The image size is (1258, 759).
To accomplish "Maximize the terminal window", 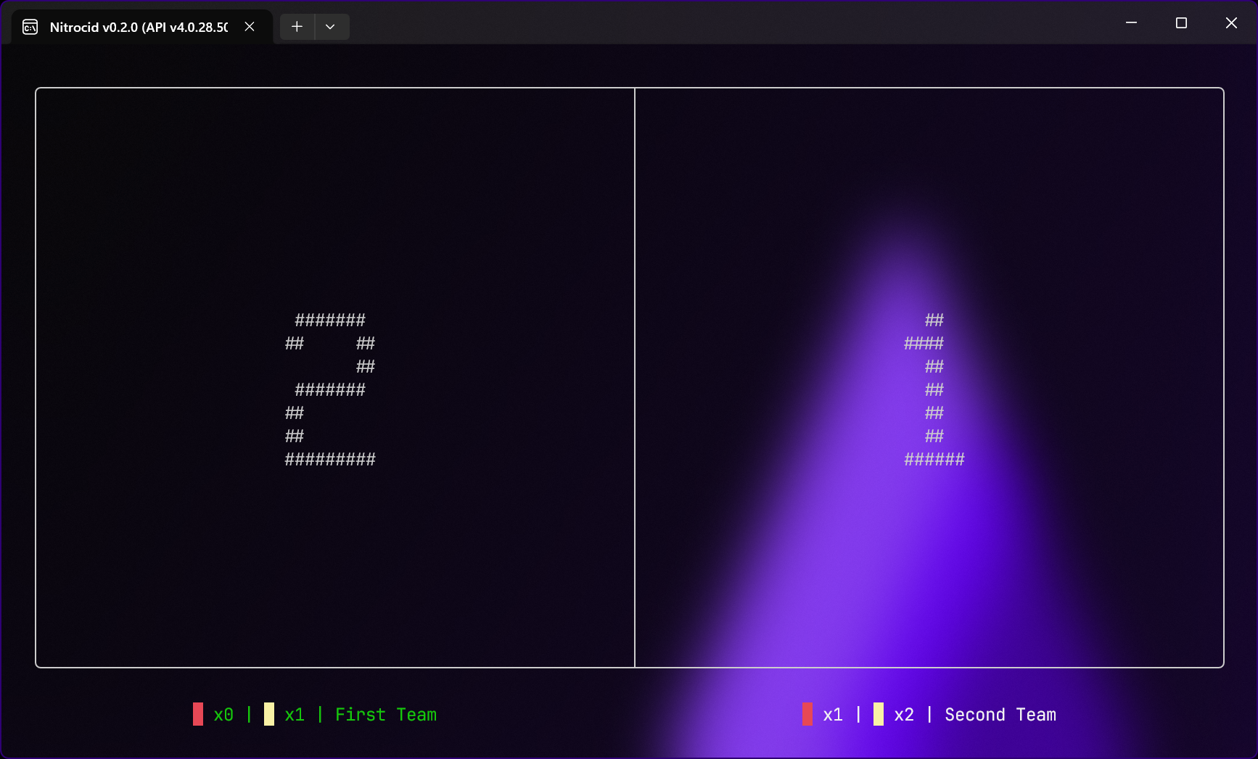I will click(x=1181, y=23).
